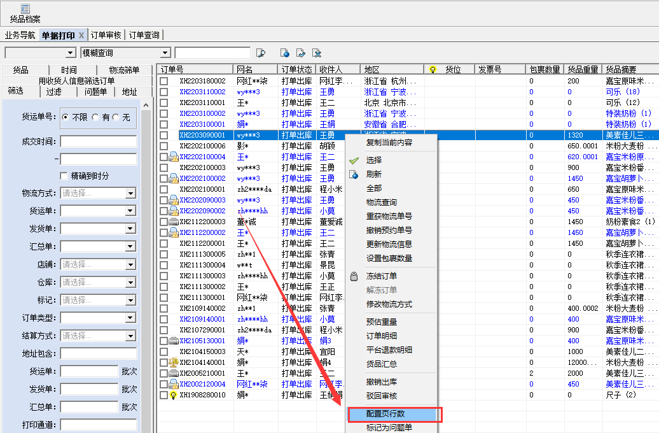Tick the checkbox for order XH2203180002
The image size is (659, 433).
click(164, 82)
